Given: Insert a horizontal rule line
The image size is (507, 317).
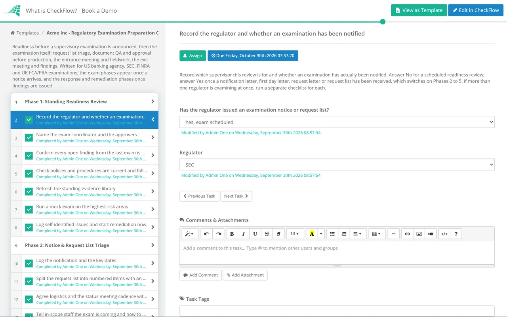Looking at the screenshot, I should pos(393,234).
